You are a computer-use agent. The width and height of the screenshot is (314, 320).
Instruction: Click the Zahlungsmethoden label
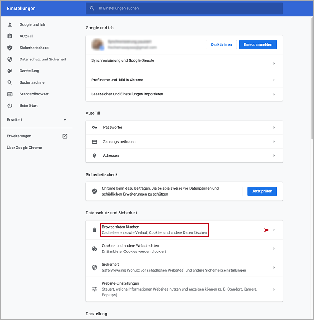pyautogui.click(x=119, y=142)
